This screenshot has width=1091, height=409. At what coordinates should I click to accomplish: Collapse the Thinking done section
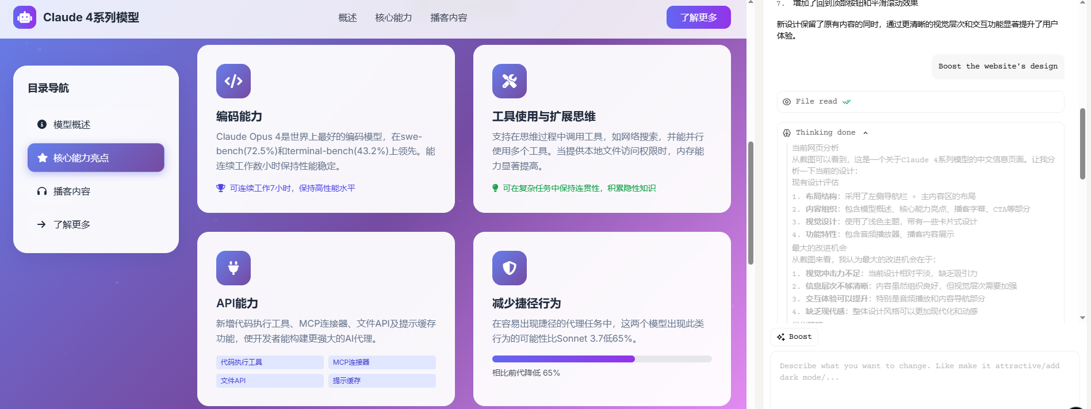point(866,133)
